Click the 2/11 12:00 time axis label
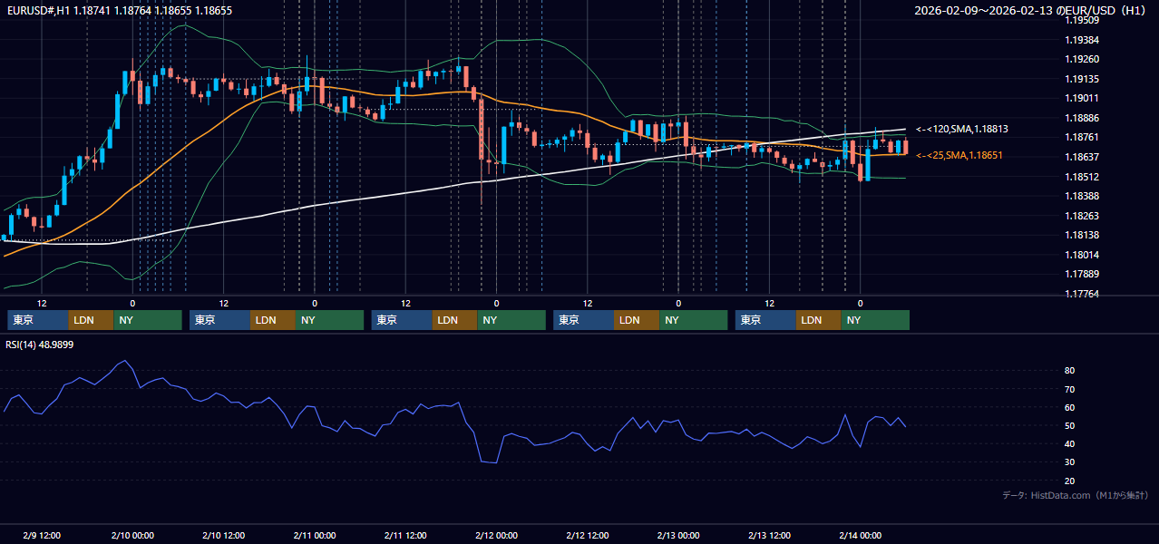 (405, 535)
